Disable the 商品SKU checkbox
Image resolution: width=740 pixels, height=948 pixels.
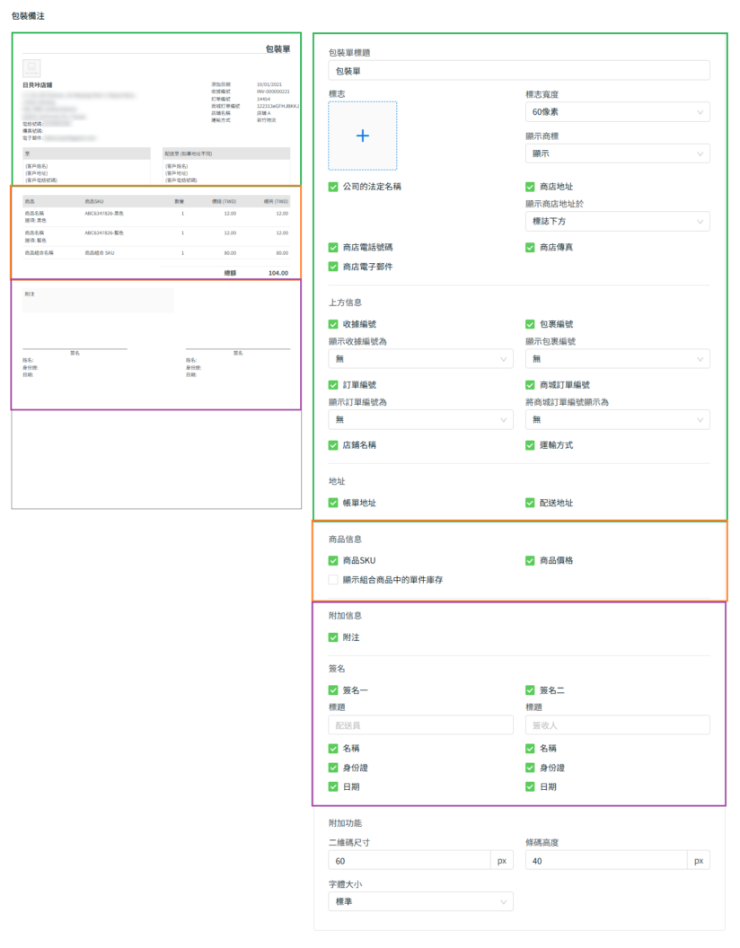[x=334, y=560]
